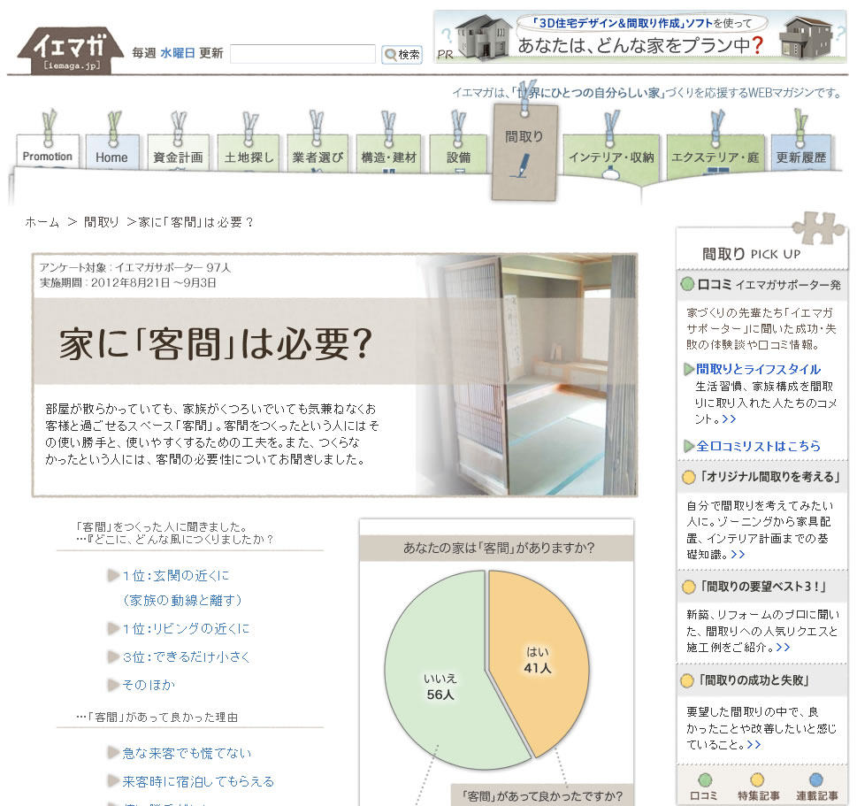
Task: Click the イエマガ house logo
Action: pyautogui.click(x=70, y=50)
